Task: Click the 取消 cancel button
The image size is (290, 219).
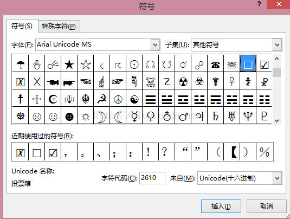Action: pyautogui.click(x=267, y=206)
